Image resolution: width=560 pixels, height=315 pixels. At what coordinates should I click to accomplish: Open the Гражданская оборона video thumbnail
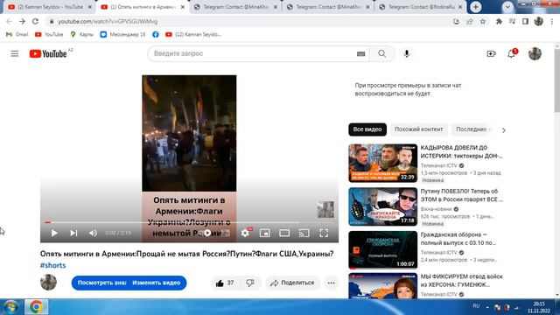383,250
